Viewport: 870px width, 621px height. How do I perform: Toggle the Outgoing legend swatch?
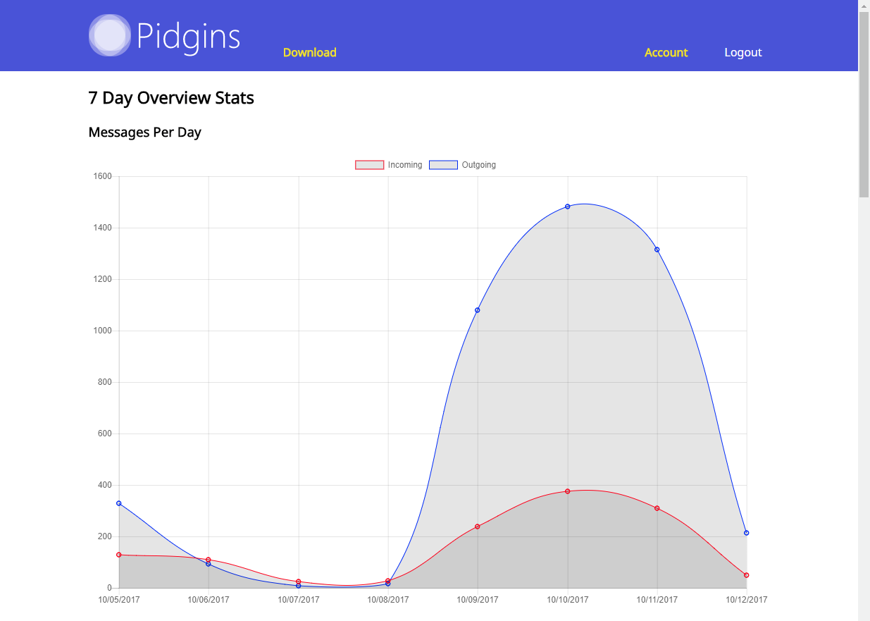444,164
